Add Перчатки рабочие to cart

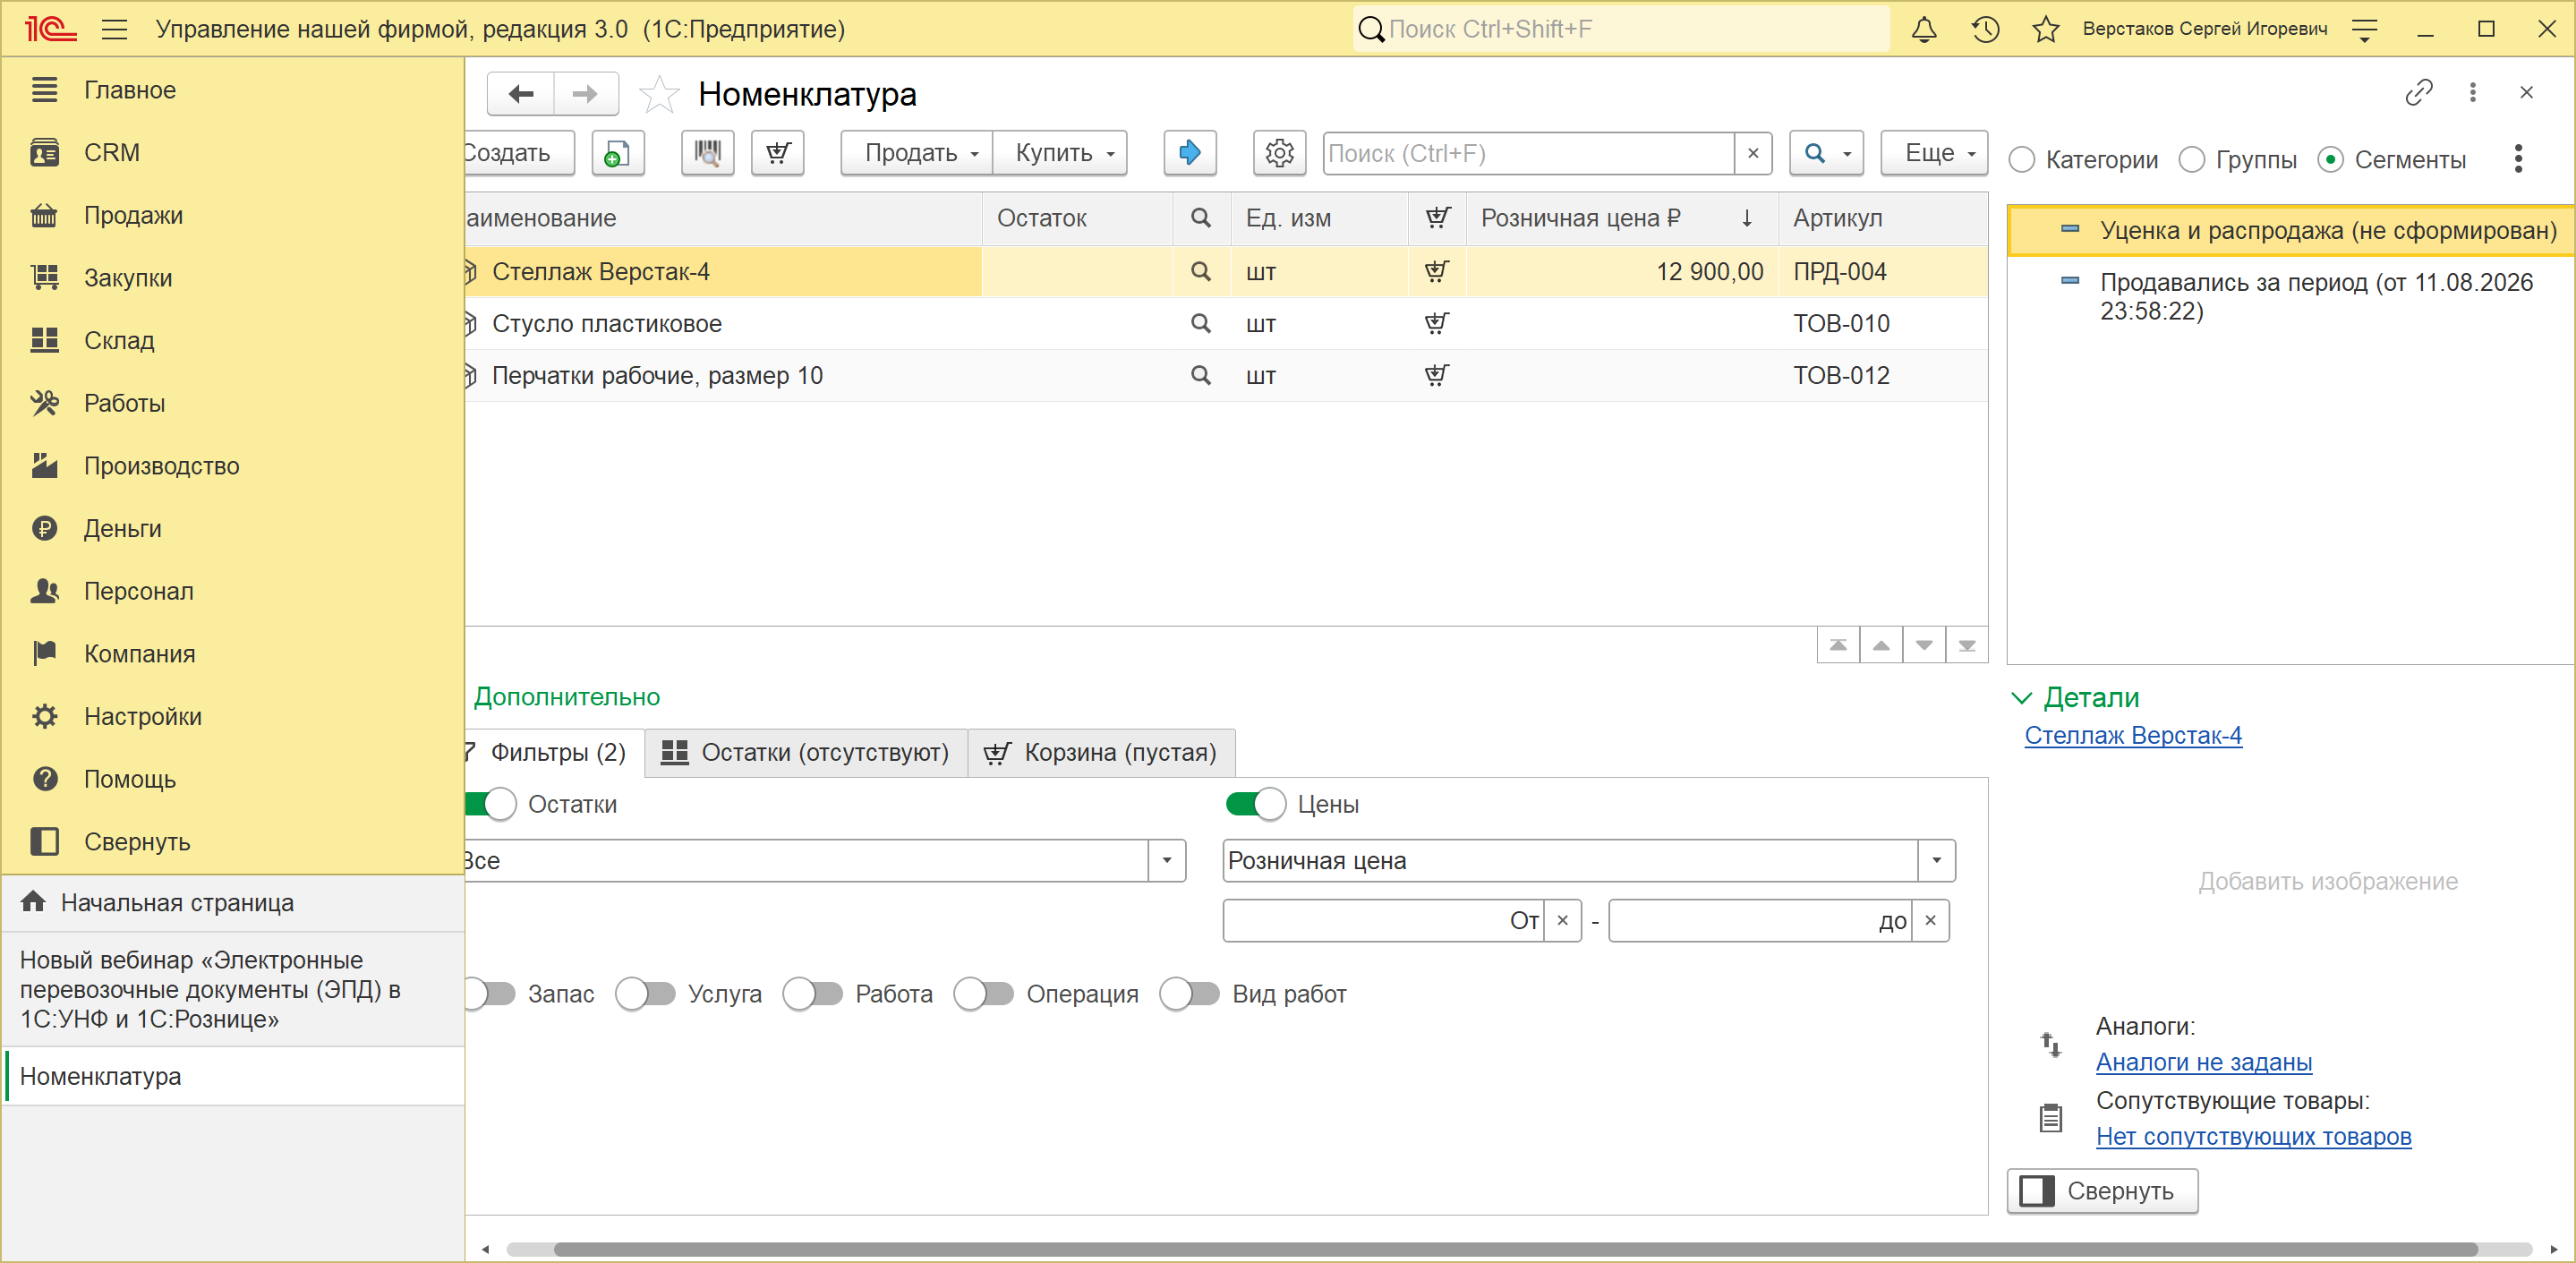point(1436,376)
